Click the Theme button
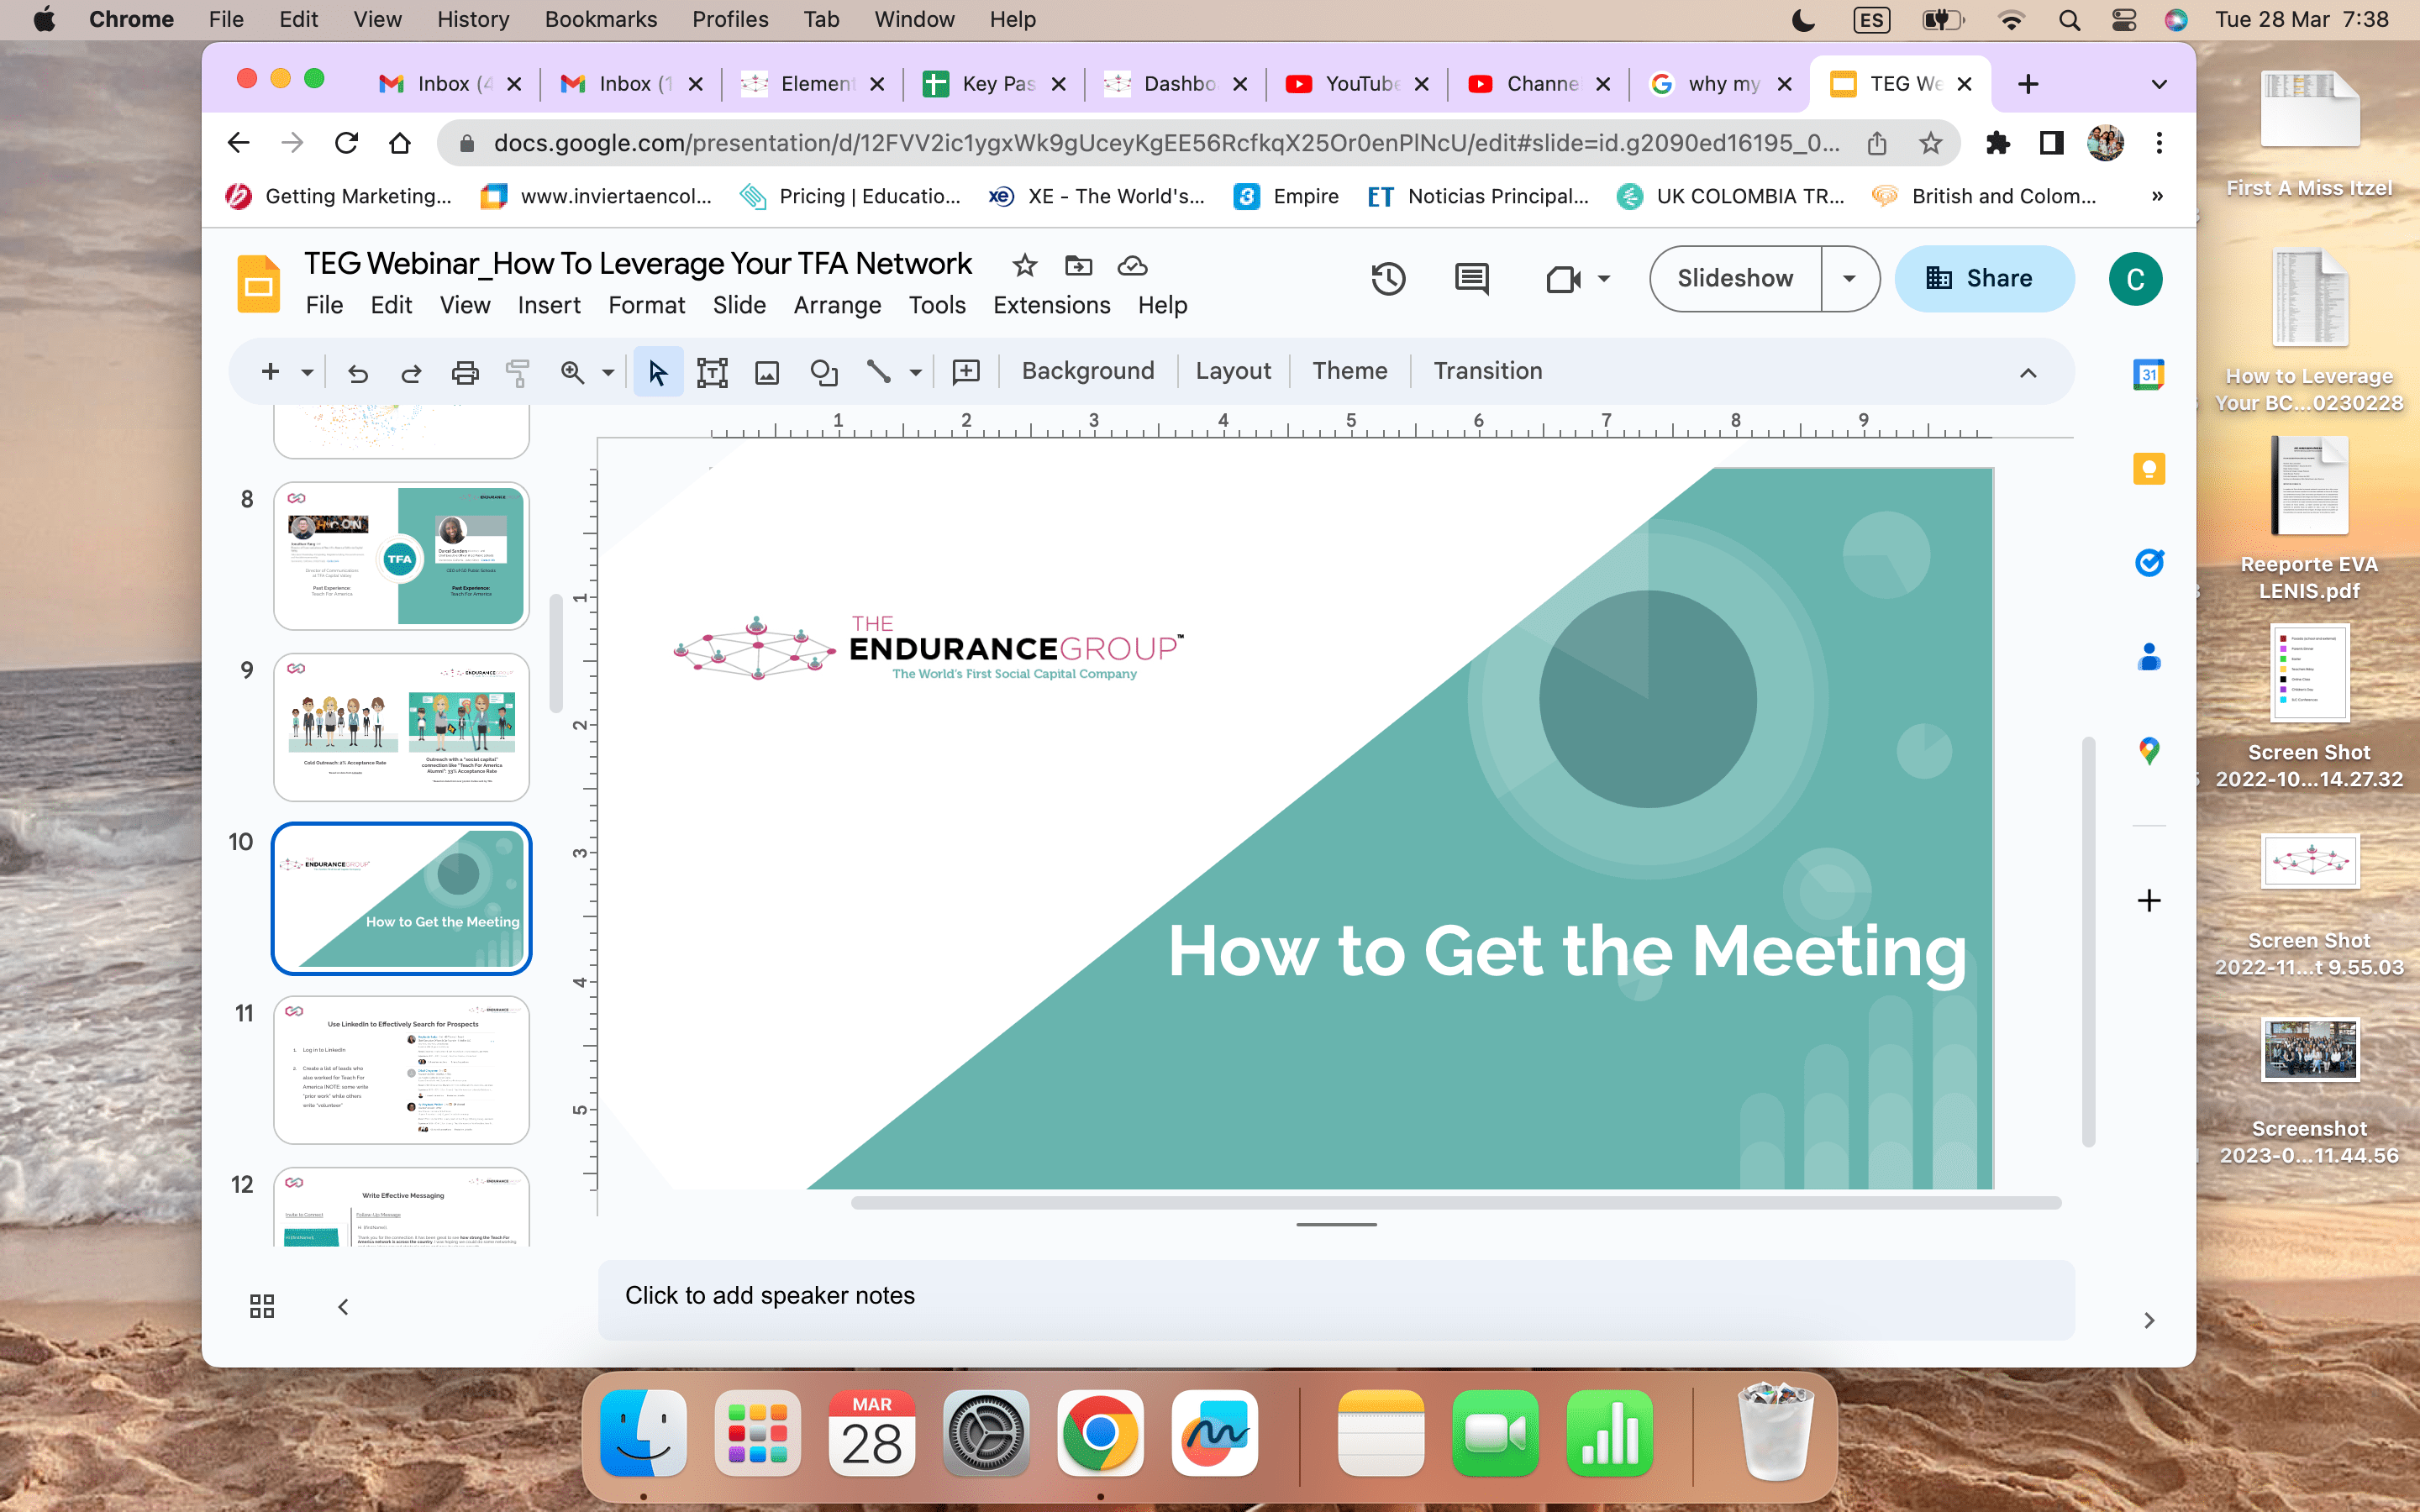The height and width of the screenshot is (1512, 2420). (1349, 371)
